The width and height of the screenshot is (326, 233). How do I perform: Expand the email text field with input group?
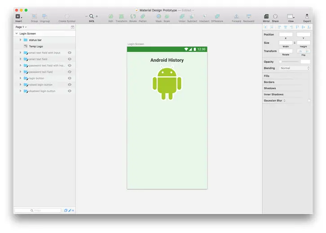[20, 53]
